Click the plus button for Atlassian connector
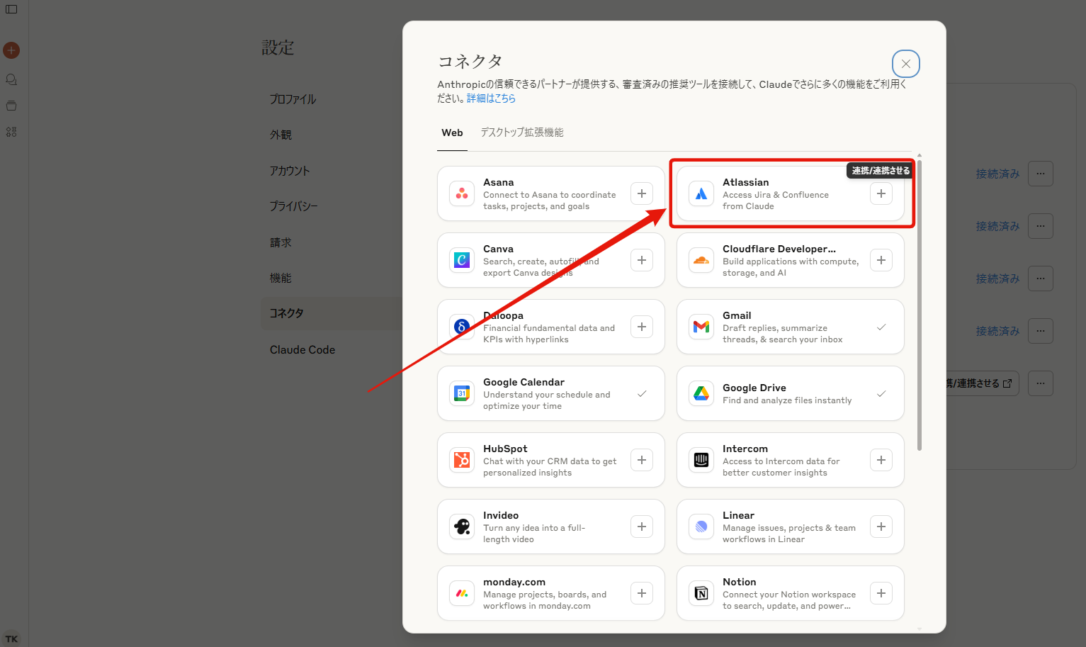The image size is (1086, 647). coord(881,193)
